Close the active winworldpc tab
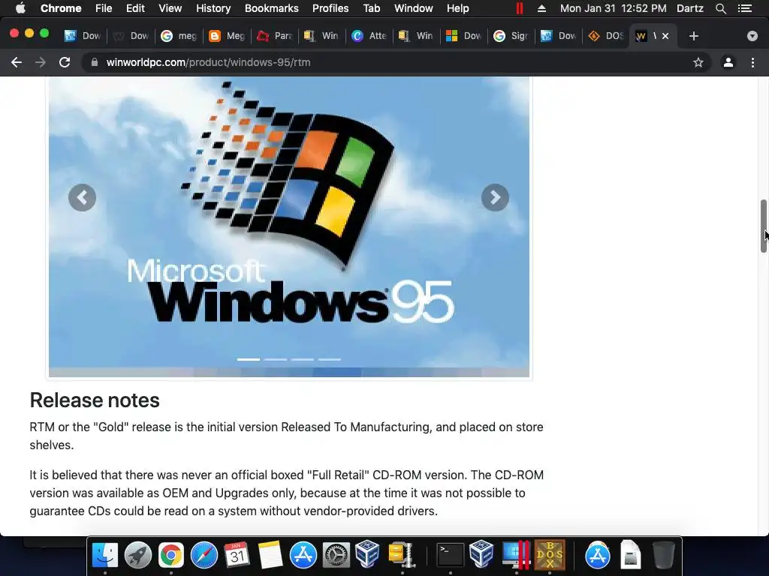Screen dimensions: 769x576 665,36
